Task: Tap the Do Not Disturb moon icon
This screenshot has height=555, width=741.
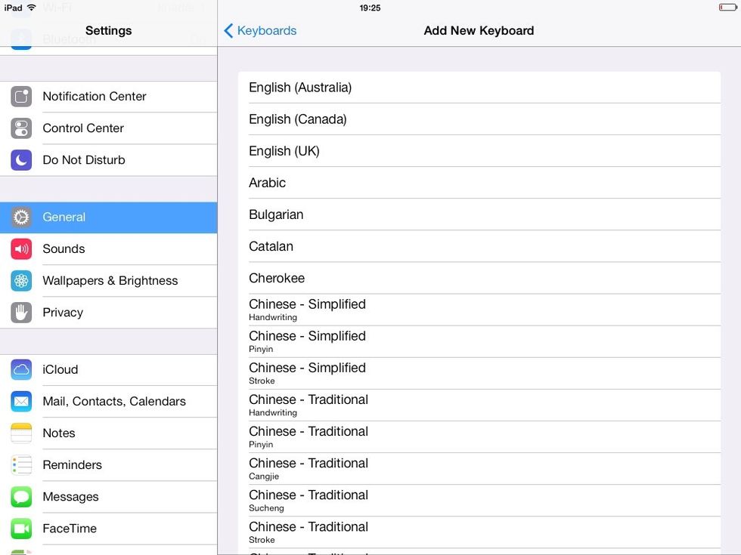Action: coord(21,160)
